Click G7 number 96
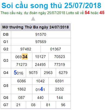111x110 pixels. point(63,105)
